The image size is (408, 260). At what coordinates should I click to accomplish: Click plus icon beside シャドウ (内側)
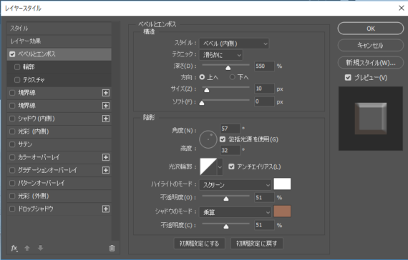(x=106, y=119)
